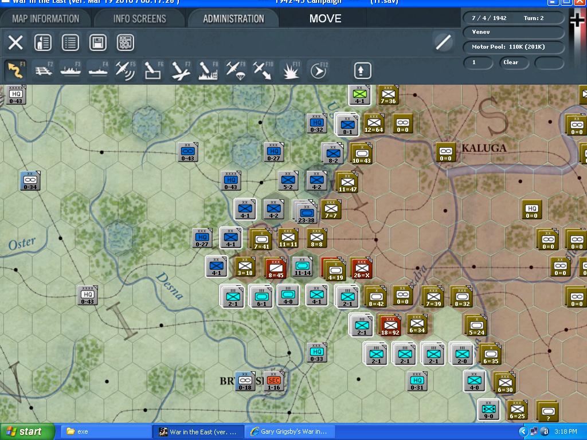
Task: Switch to the ADMINISTRATION tab
Action: pos(234,19)
